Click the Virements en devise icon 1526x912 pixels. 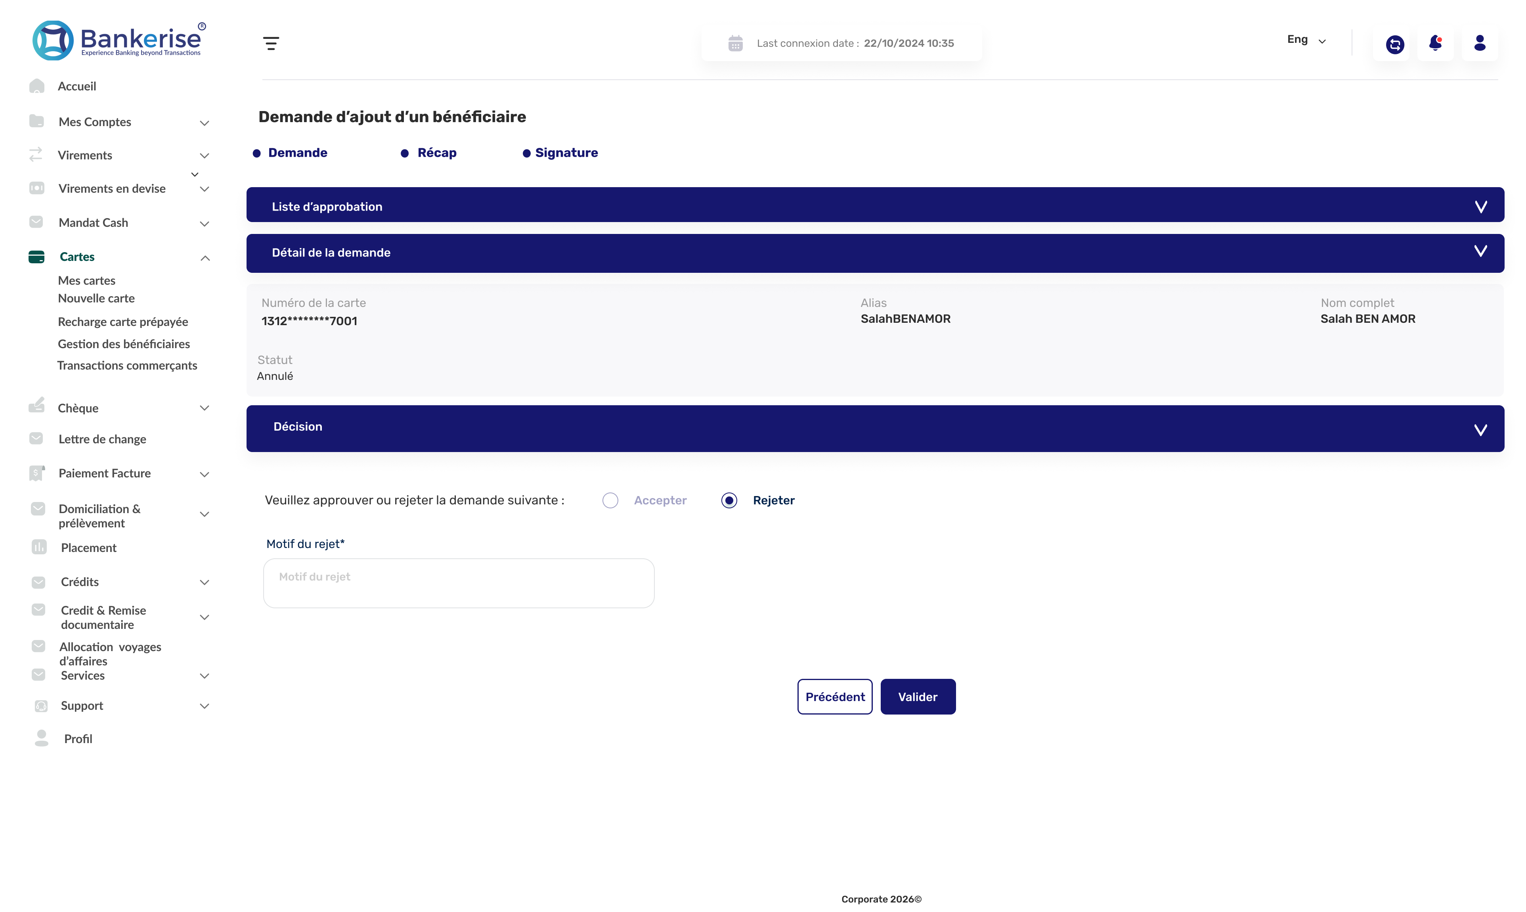[37, 188]
